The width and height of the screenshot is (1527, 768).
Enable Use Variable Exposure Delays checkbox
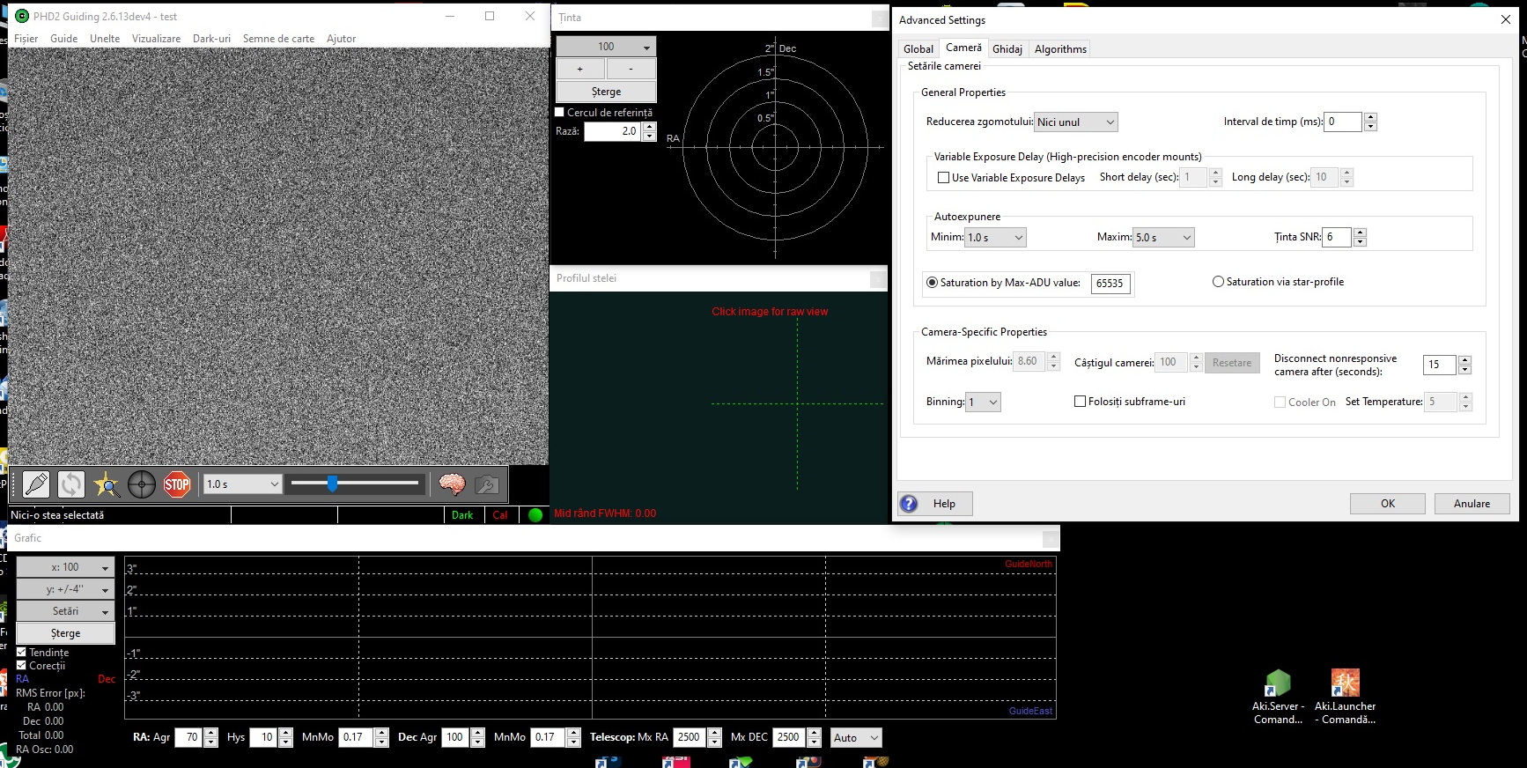click(944, 178)
